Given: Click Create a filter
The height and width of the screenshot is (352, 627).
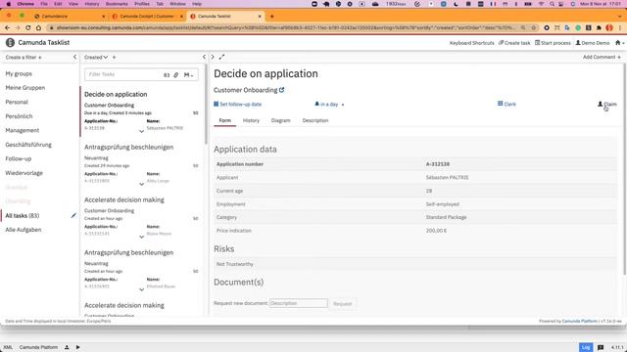Looking at the screenshot, I should (x=24, y=57).
